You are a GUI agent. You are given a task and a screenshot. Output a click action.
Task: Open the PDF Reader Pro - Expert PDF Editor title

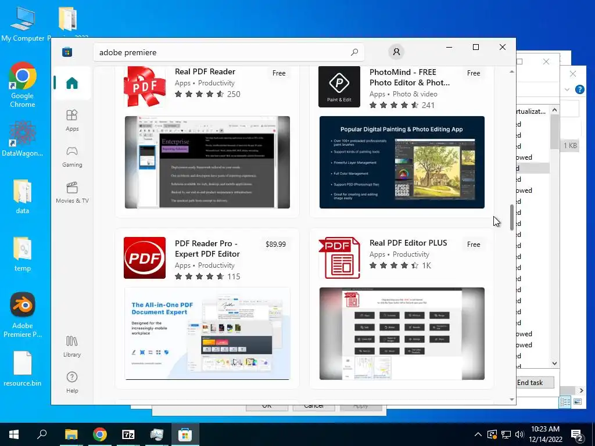pos(207,249)
